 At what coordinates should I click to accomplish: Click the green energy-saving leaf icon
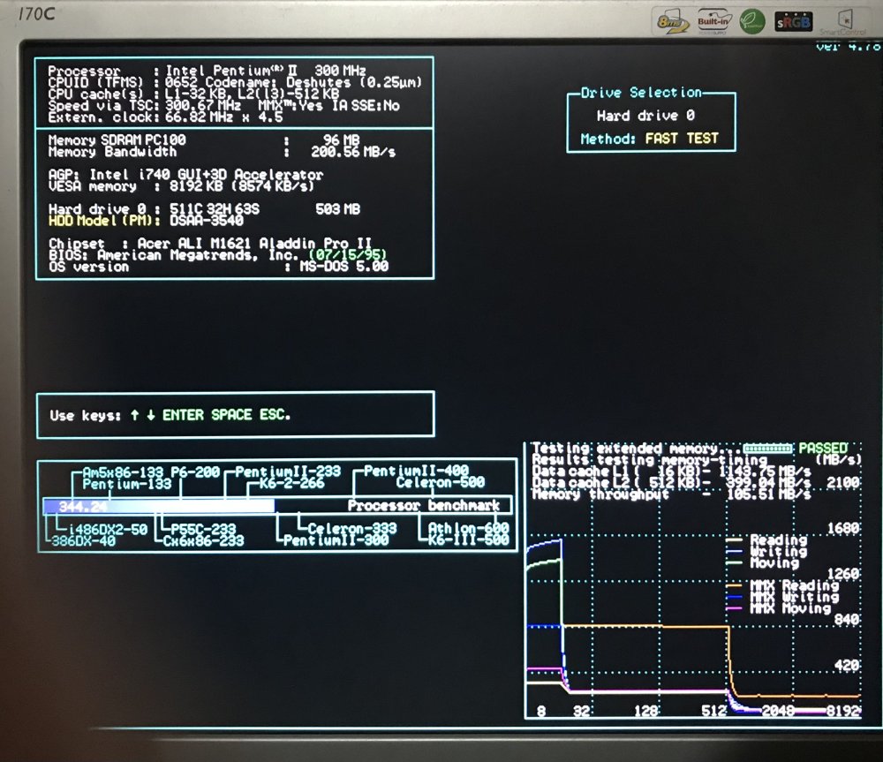pos(751,20)
